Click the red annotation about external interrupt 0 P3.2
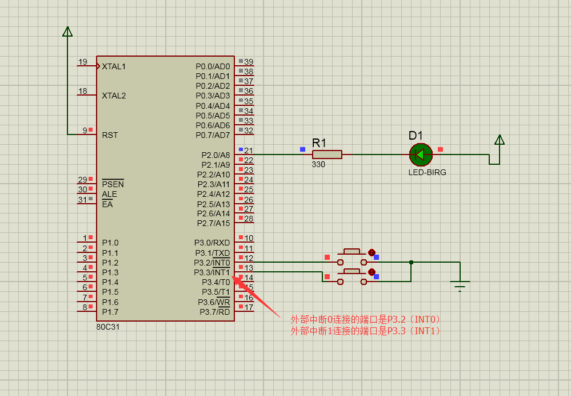The height and width of the screenshot is (396, 571). coord(366,319)
